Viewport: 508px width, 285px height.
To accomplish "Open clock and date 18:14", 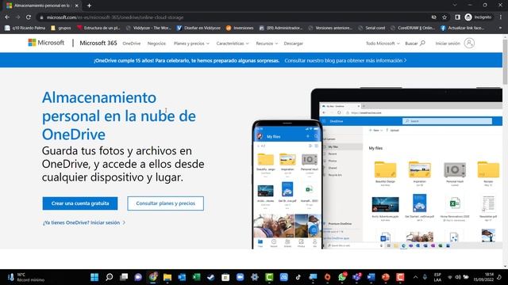I will tap(483, 277).
